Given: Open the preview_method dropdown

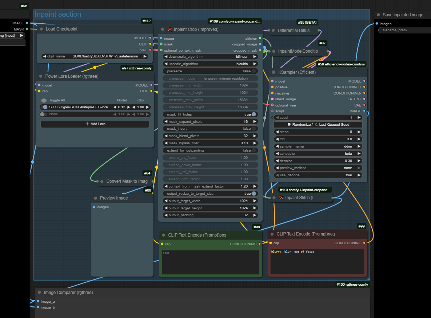Looking at the screenshot, I should click(x=318, y=168).
